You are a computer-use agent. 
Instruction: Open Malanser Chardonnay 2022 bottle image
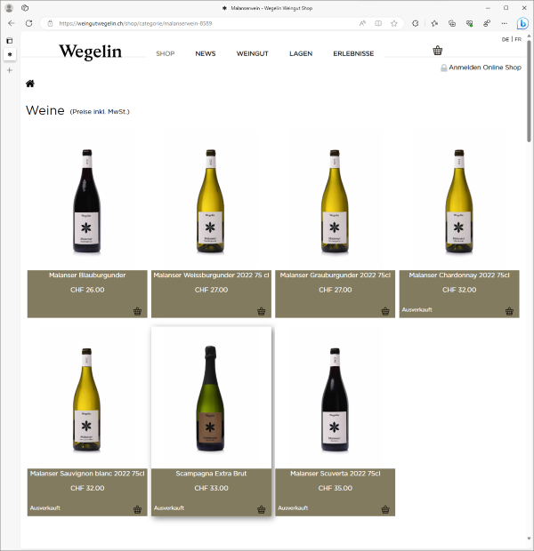(458, 201)
